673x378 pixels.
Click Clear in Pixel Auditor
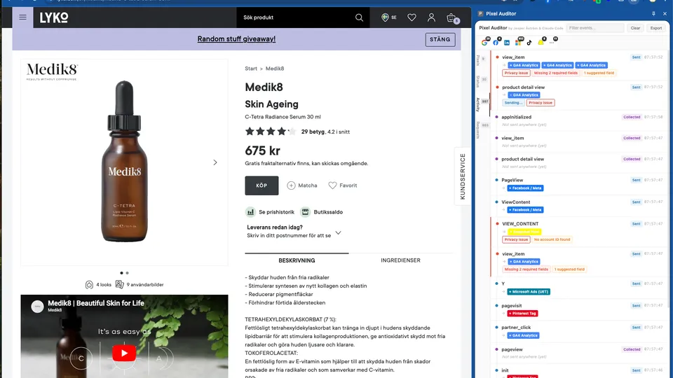click(x=635, y=28)
